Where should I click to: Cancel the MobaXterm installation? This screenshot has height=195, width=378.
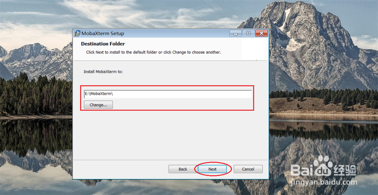point(248,169)
